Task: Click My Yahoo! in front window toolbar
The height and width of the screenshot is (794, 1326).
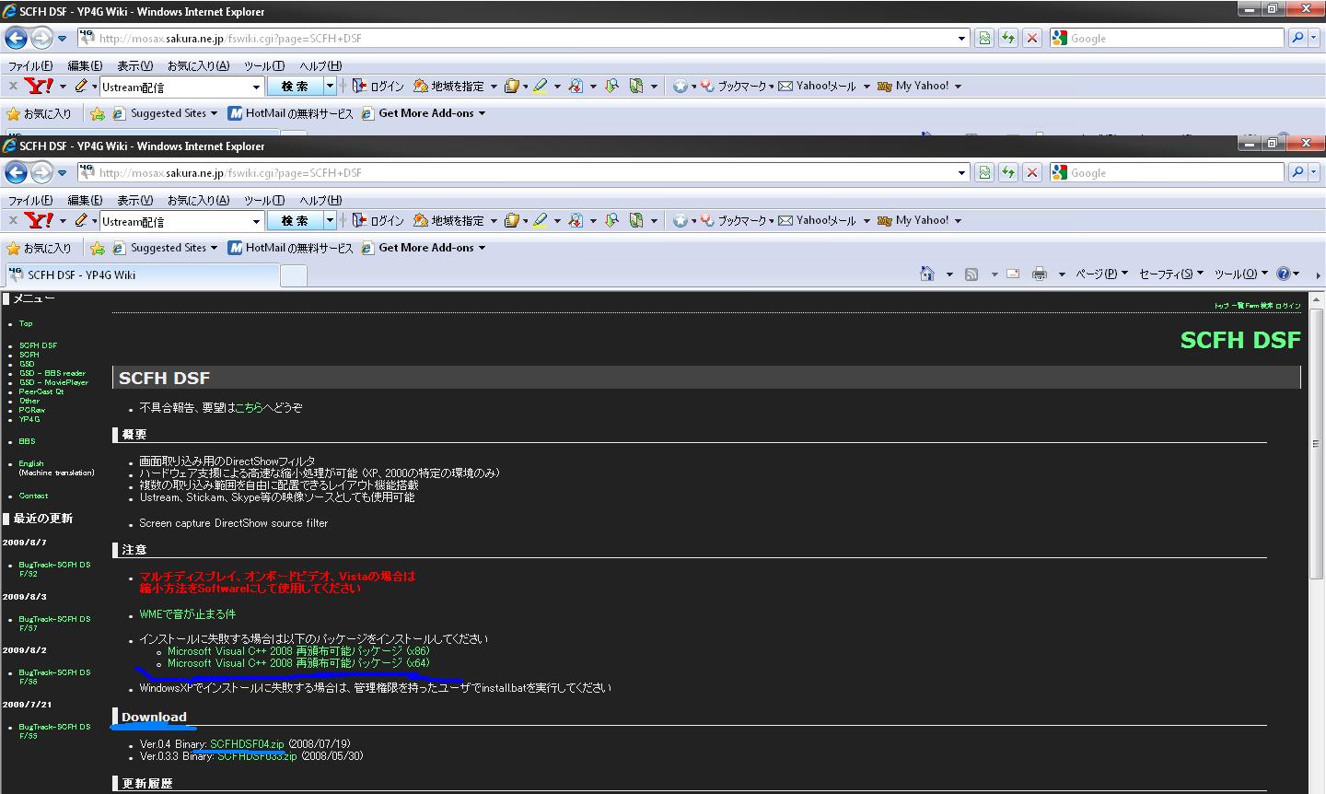Action: (x=913, y=221)
